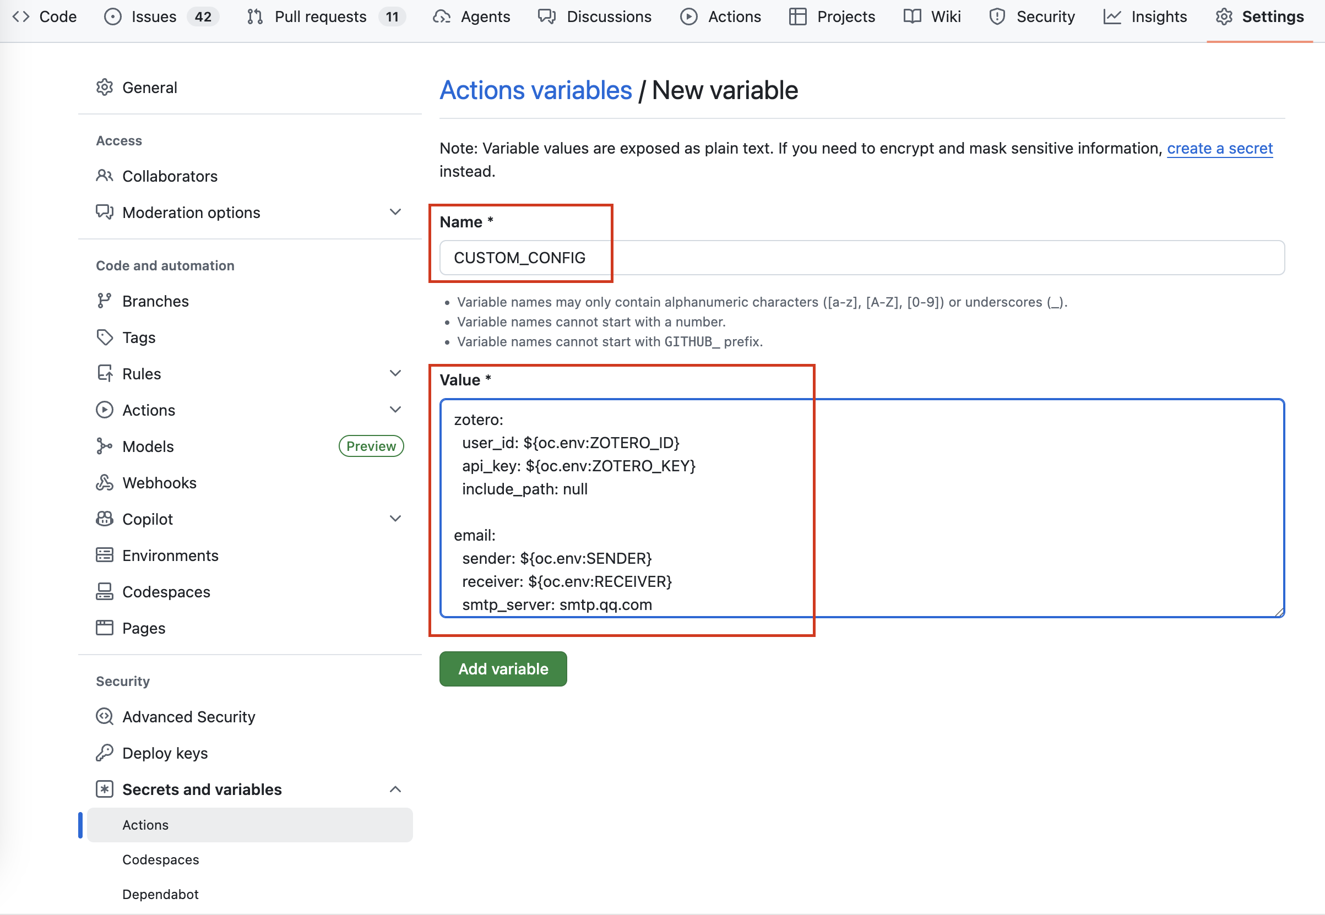Open the Wiki tab

[x=932, y=17]
